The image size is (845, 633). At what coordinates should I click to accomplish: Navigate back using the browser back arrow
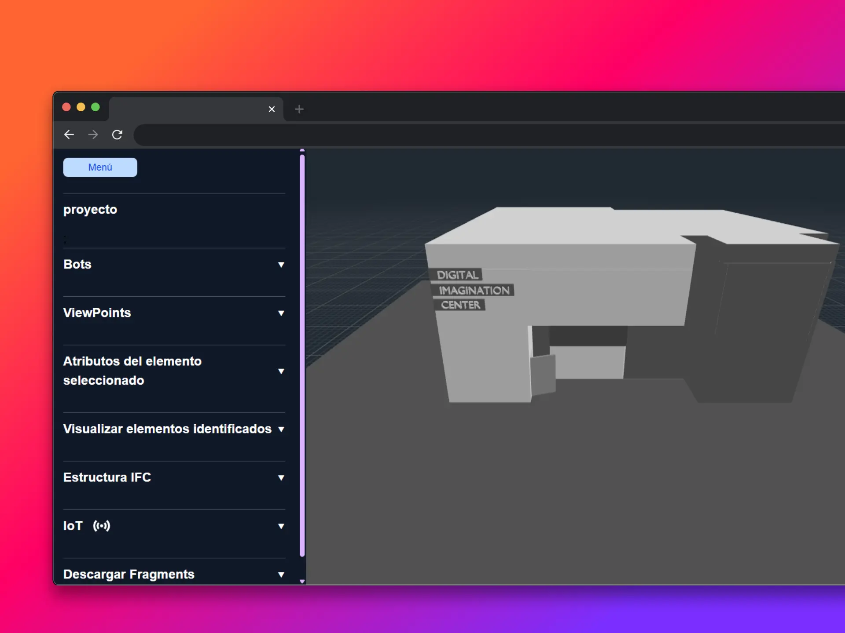69,135
